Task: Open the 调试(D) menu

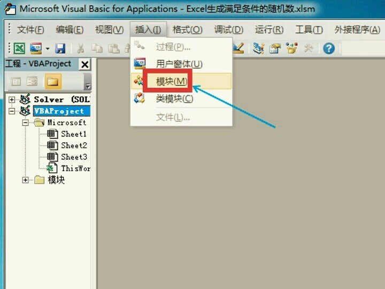Action: pos(228,29)
